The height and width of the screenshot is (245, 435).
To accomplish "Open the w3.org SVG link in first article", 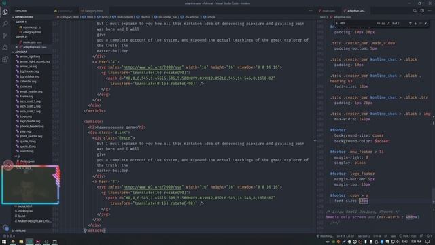I will (x=152, y=67).
